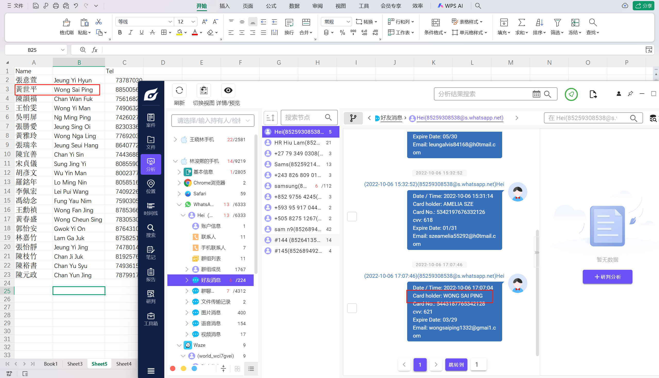
Task: Open the 分析 section in the sidebar
Action: tap(151, 164)
